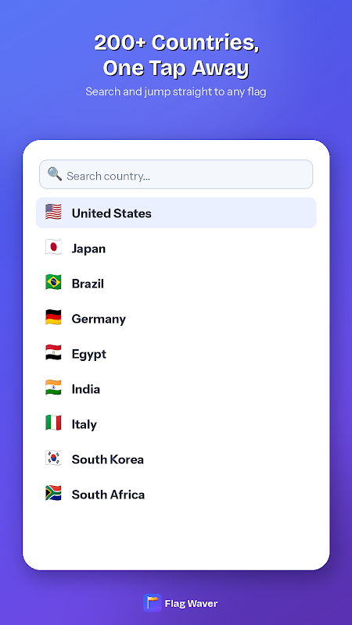Open the South Korea entry

(176, 459)
